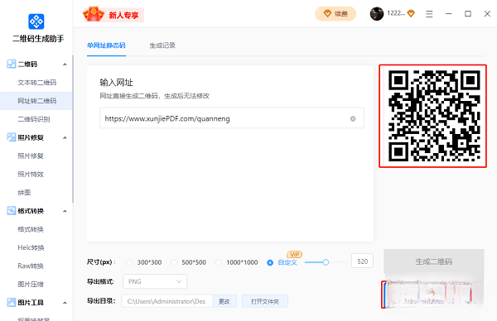Open 拼图 in the sidebar
497x321 pixels.
tap(24, 193)
